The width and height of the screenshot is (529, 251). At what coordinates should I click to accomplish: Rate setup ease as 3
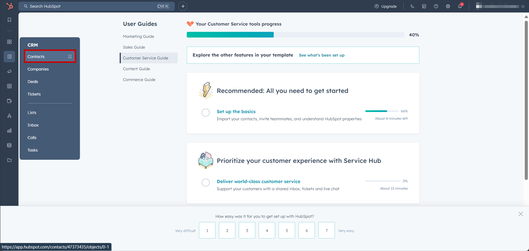tap(247, 230)
